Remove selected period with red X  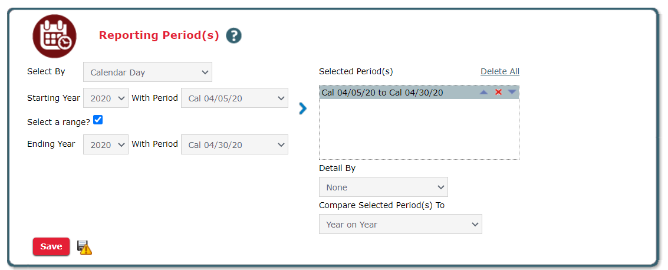click(x=498, y=93)
